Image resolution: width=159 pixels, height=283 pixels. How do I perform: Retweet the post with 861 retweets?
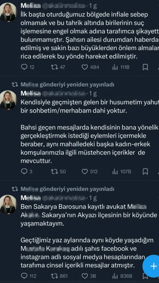point(59,276)
